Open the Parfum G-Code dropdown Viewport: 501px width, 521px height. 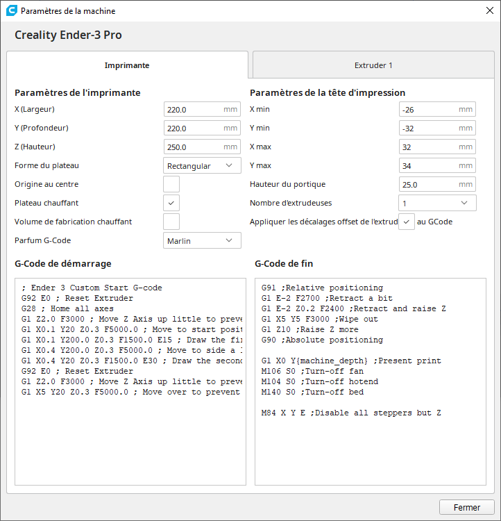(202, 240)
